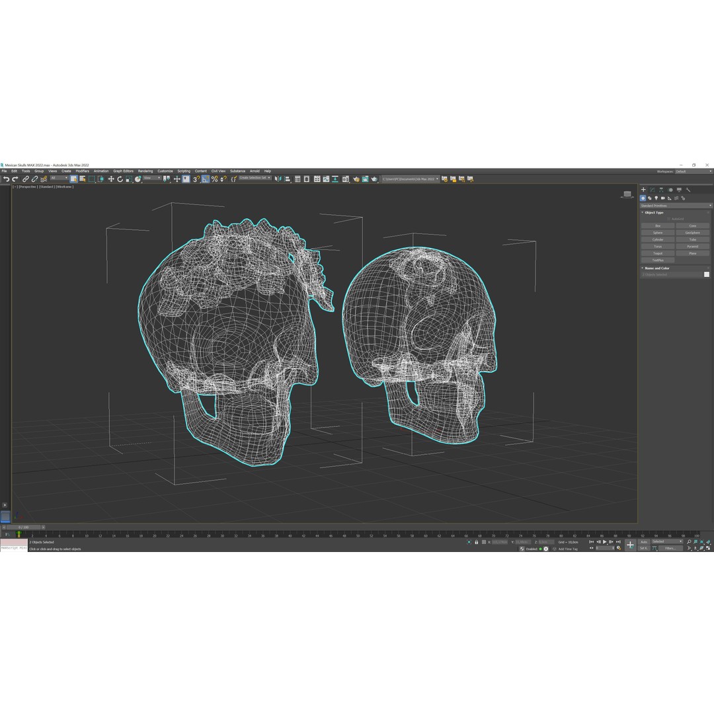Open the Render Setup icon

pyautogui.click(x=356, y=179)
